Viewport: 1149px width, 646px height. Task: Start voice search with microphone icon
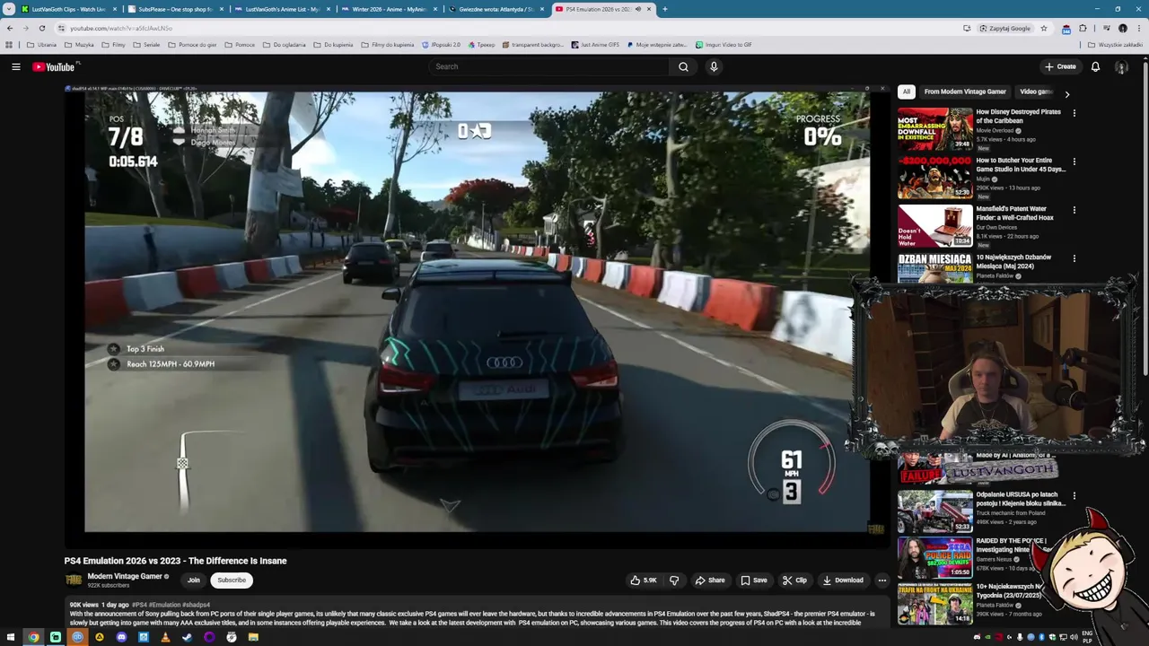click(x=714, y=66)
